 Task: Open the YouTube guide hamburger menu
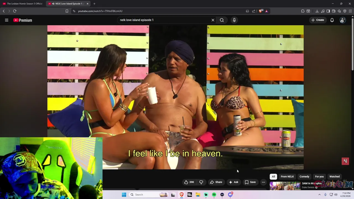point(7,20)
